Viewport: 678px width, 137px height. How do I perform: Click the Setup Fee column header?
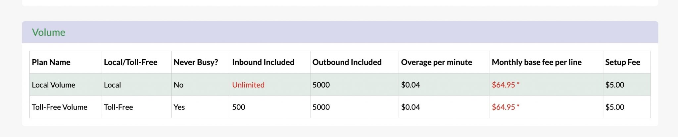pos(622,62)
